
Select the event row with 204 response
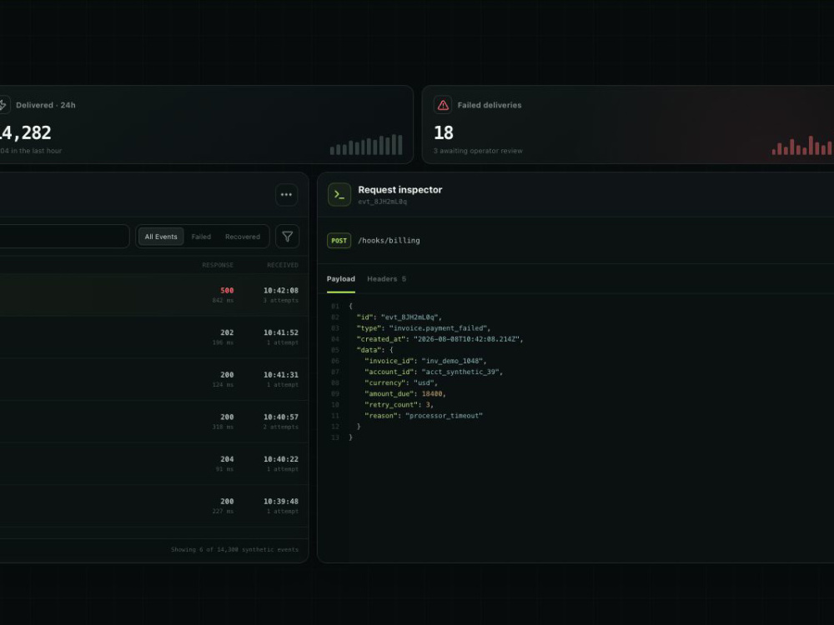tap(153, 463)
